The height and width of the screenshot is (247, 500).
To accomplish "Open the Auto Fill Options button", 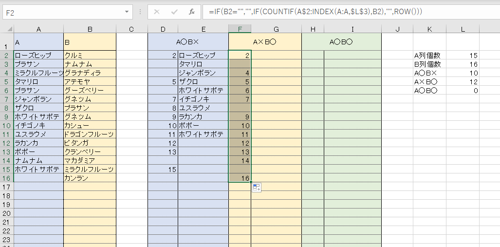I will [x=256, y=188].
